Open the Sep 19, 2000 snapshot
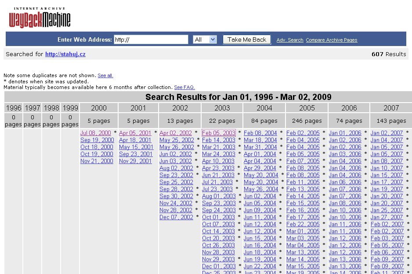Image resolution: width=412 pixels, height=274 pixels. (97, 140)
